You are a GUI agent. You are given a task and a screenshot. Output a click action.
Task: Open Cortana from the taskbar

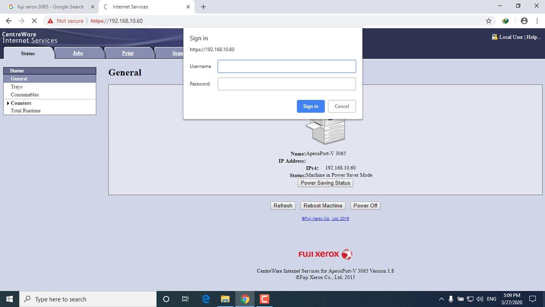tap(166, 299)
